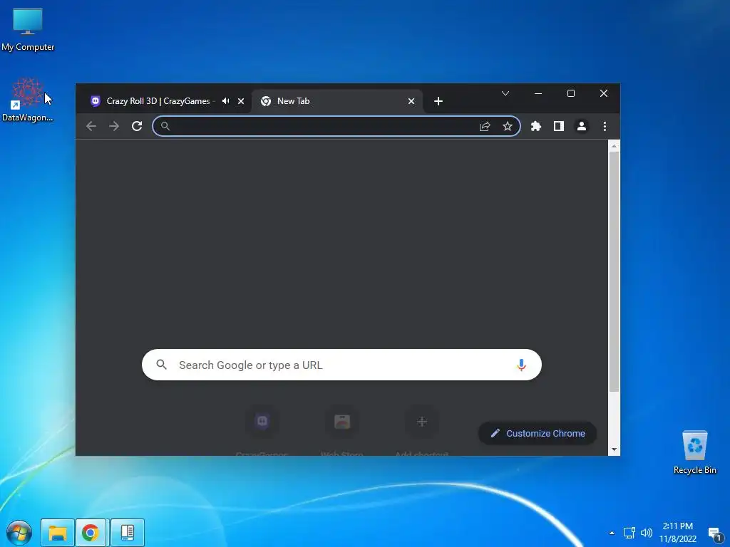Select the New Tab tab

[337, 101]
